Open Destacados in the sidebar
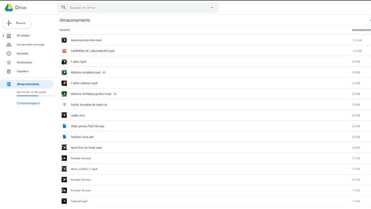 (x=24, y=62)
